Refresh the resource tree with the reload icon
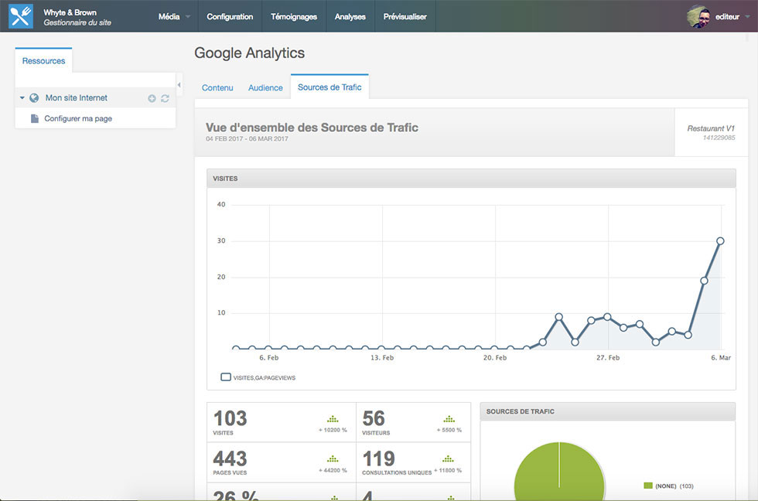This screenshot has height=501, width=758. click(x=165, y=98)
